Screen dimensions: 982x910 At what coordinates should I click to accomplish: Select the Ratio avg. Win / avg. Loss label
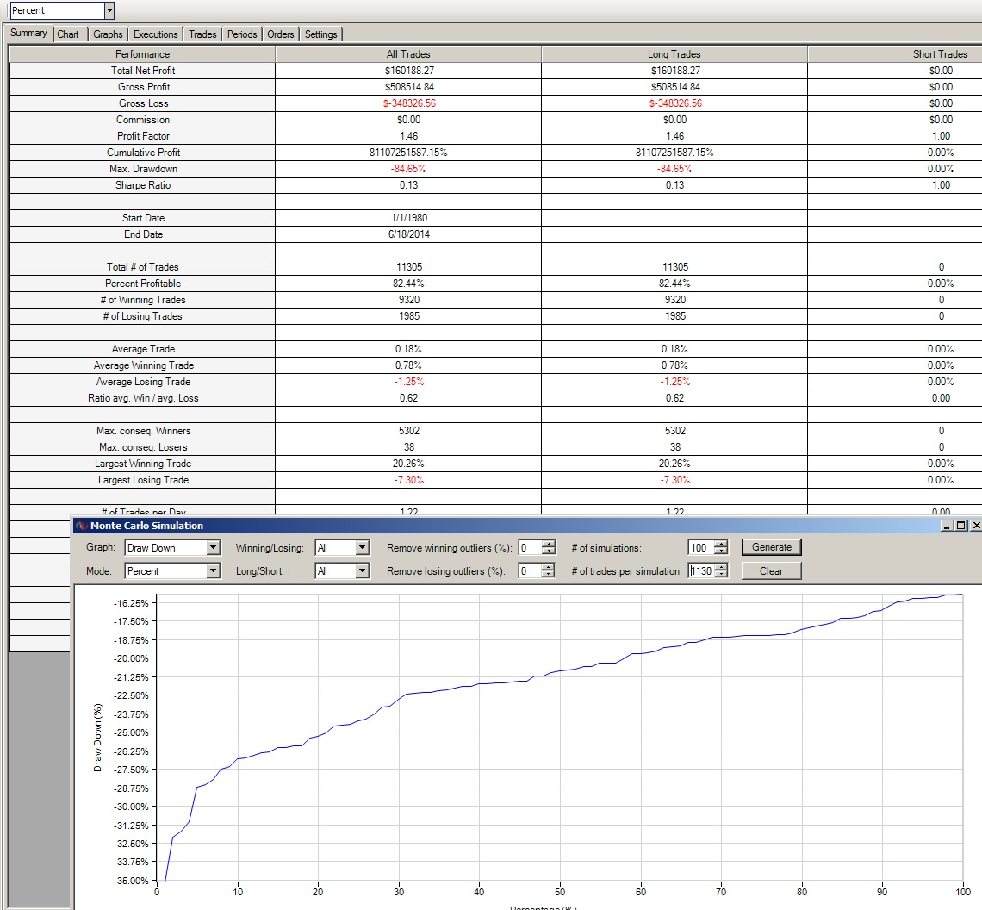point(143,398)
